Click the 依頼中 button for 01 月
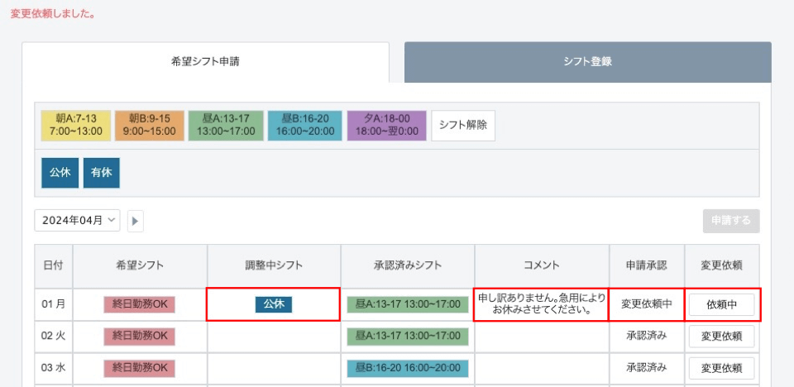 (721, 305)
